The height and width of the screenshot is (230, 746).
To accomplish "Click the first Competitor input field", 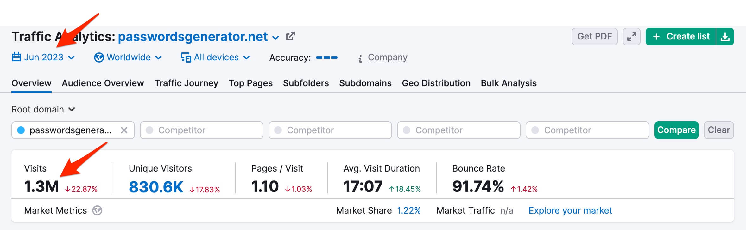I will [202, 130].
